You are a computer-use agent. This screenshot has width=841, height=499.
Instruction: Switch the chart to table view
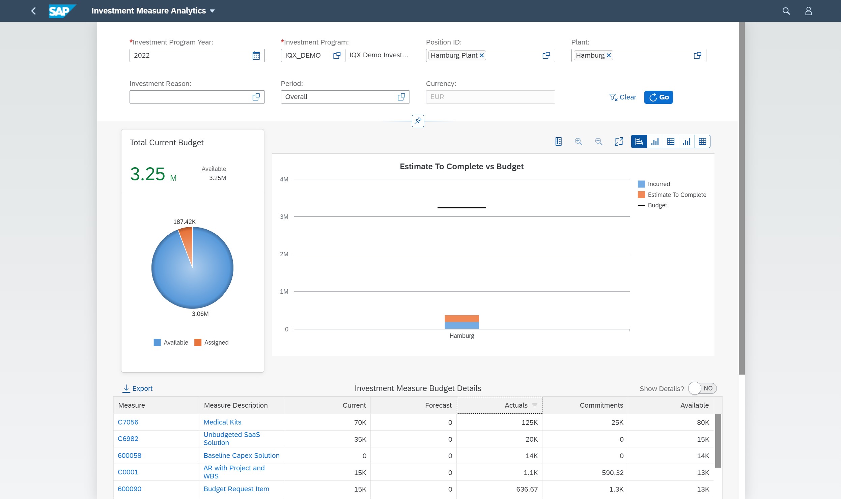671,141
